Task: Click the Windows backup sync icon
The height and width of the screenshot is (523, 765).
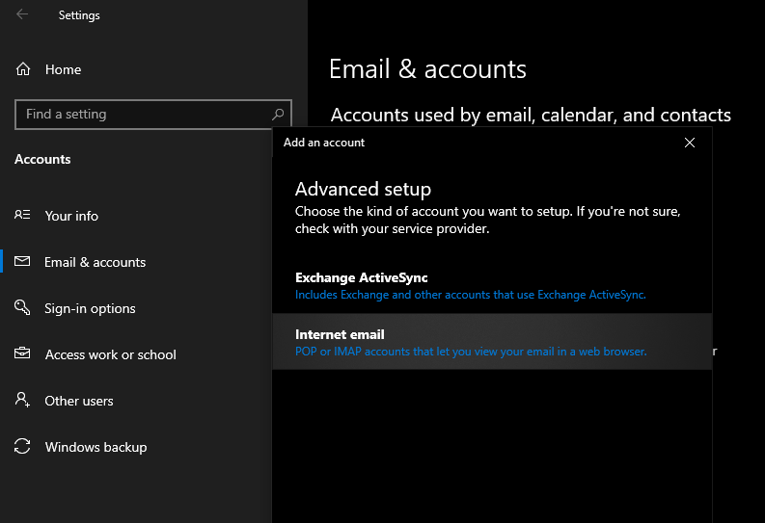Action: pyautogui.click(x=22, y=446)
